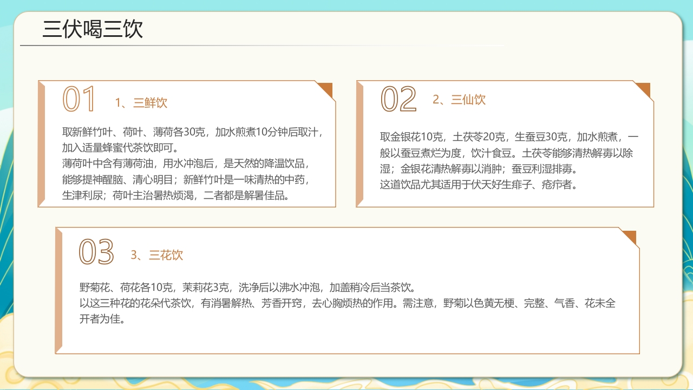Click the text mentioning 野菊花 in card 03

(217, 288)
